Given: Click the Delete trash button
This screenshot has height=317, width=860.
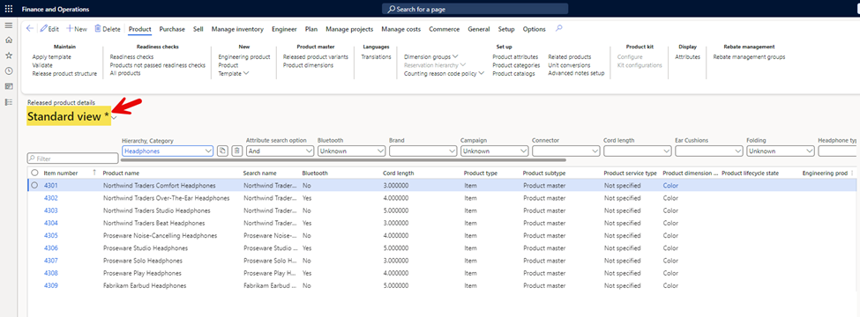Looking at the screenshot, I should pos(108,29).
